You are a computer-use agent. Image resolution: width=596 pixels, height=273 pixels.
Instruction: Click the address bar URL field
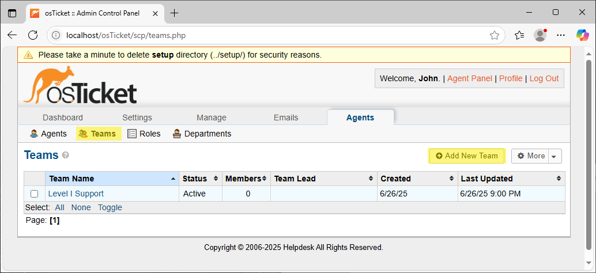pos(276,35)
